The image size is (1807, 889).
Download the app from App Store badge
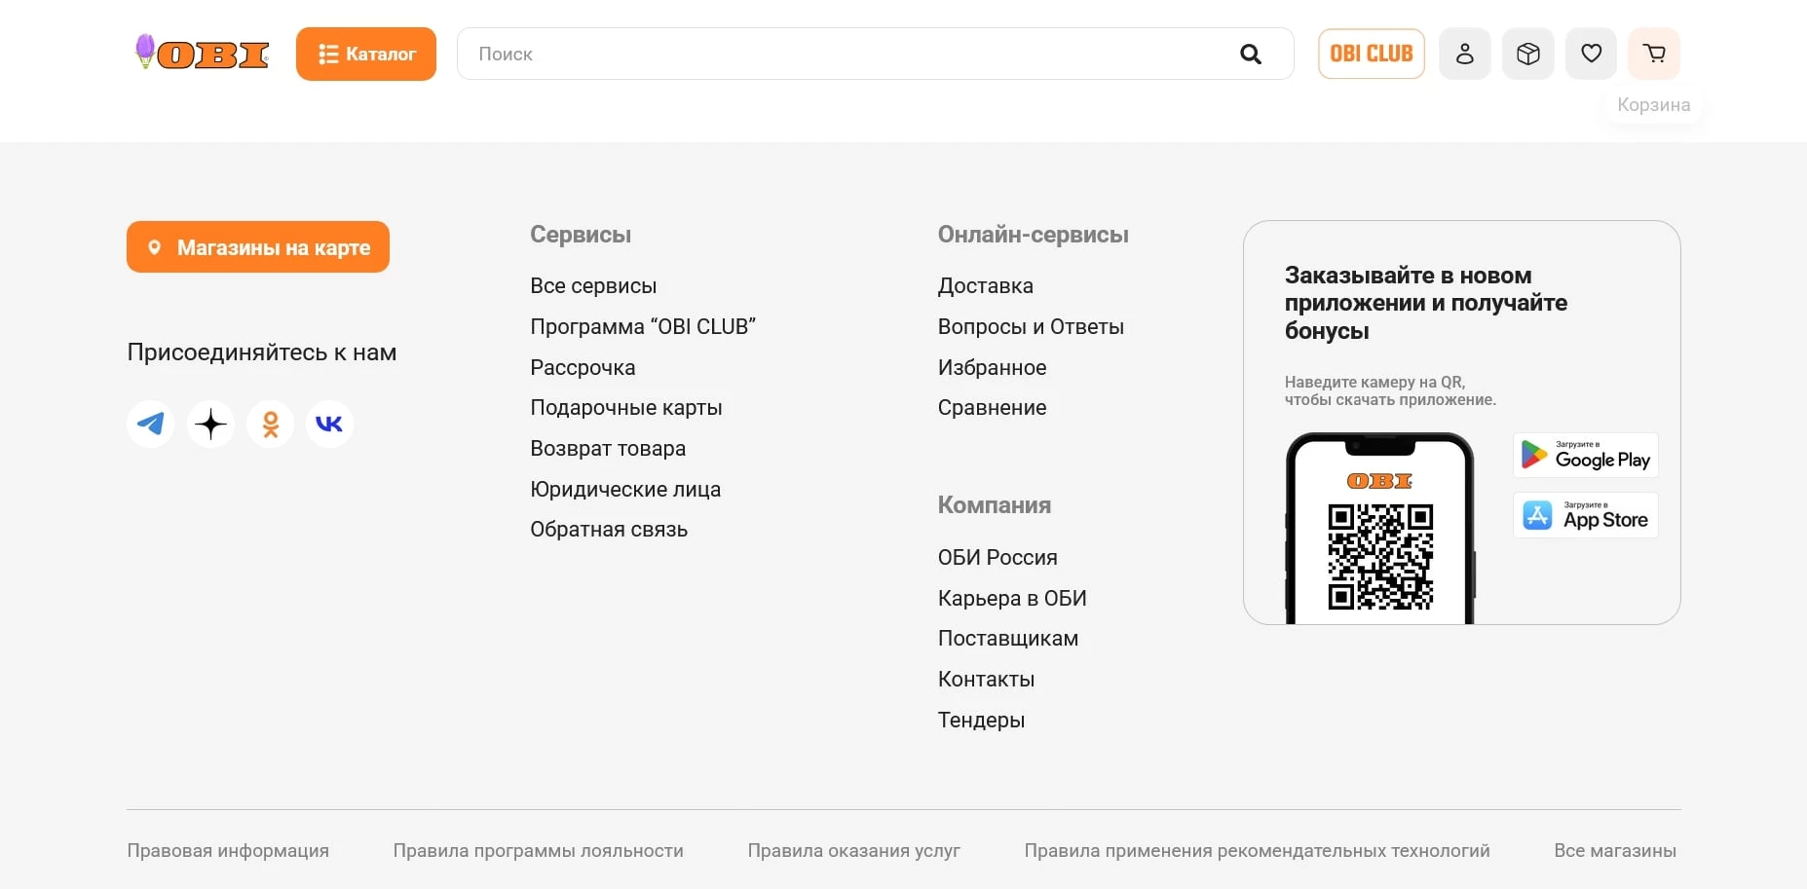1585,515
